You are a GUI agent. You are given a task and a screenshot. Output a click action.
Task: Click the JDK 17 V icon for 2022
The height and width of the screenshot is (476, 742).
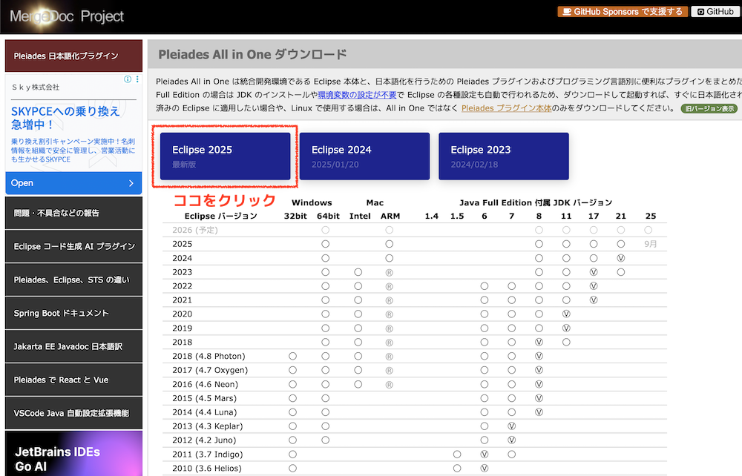coord(594,286)
